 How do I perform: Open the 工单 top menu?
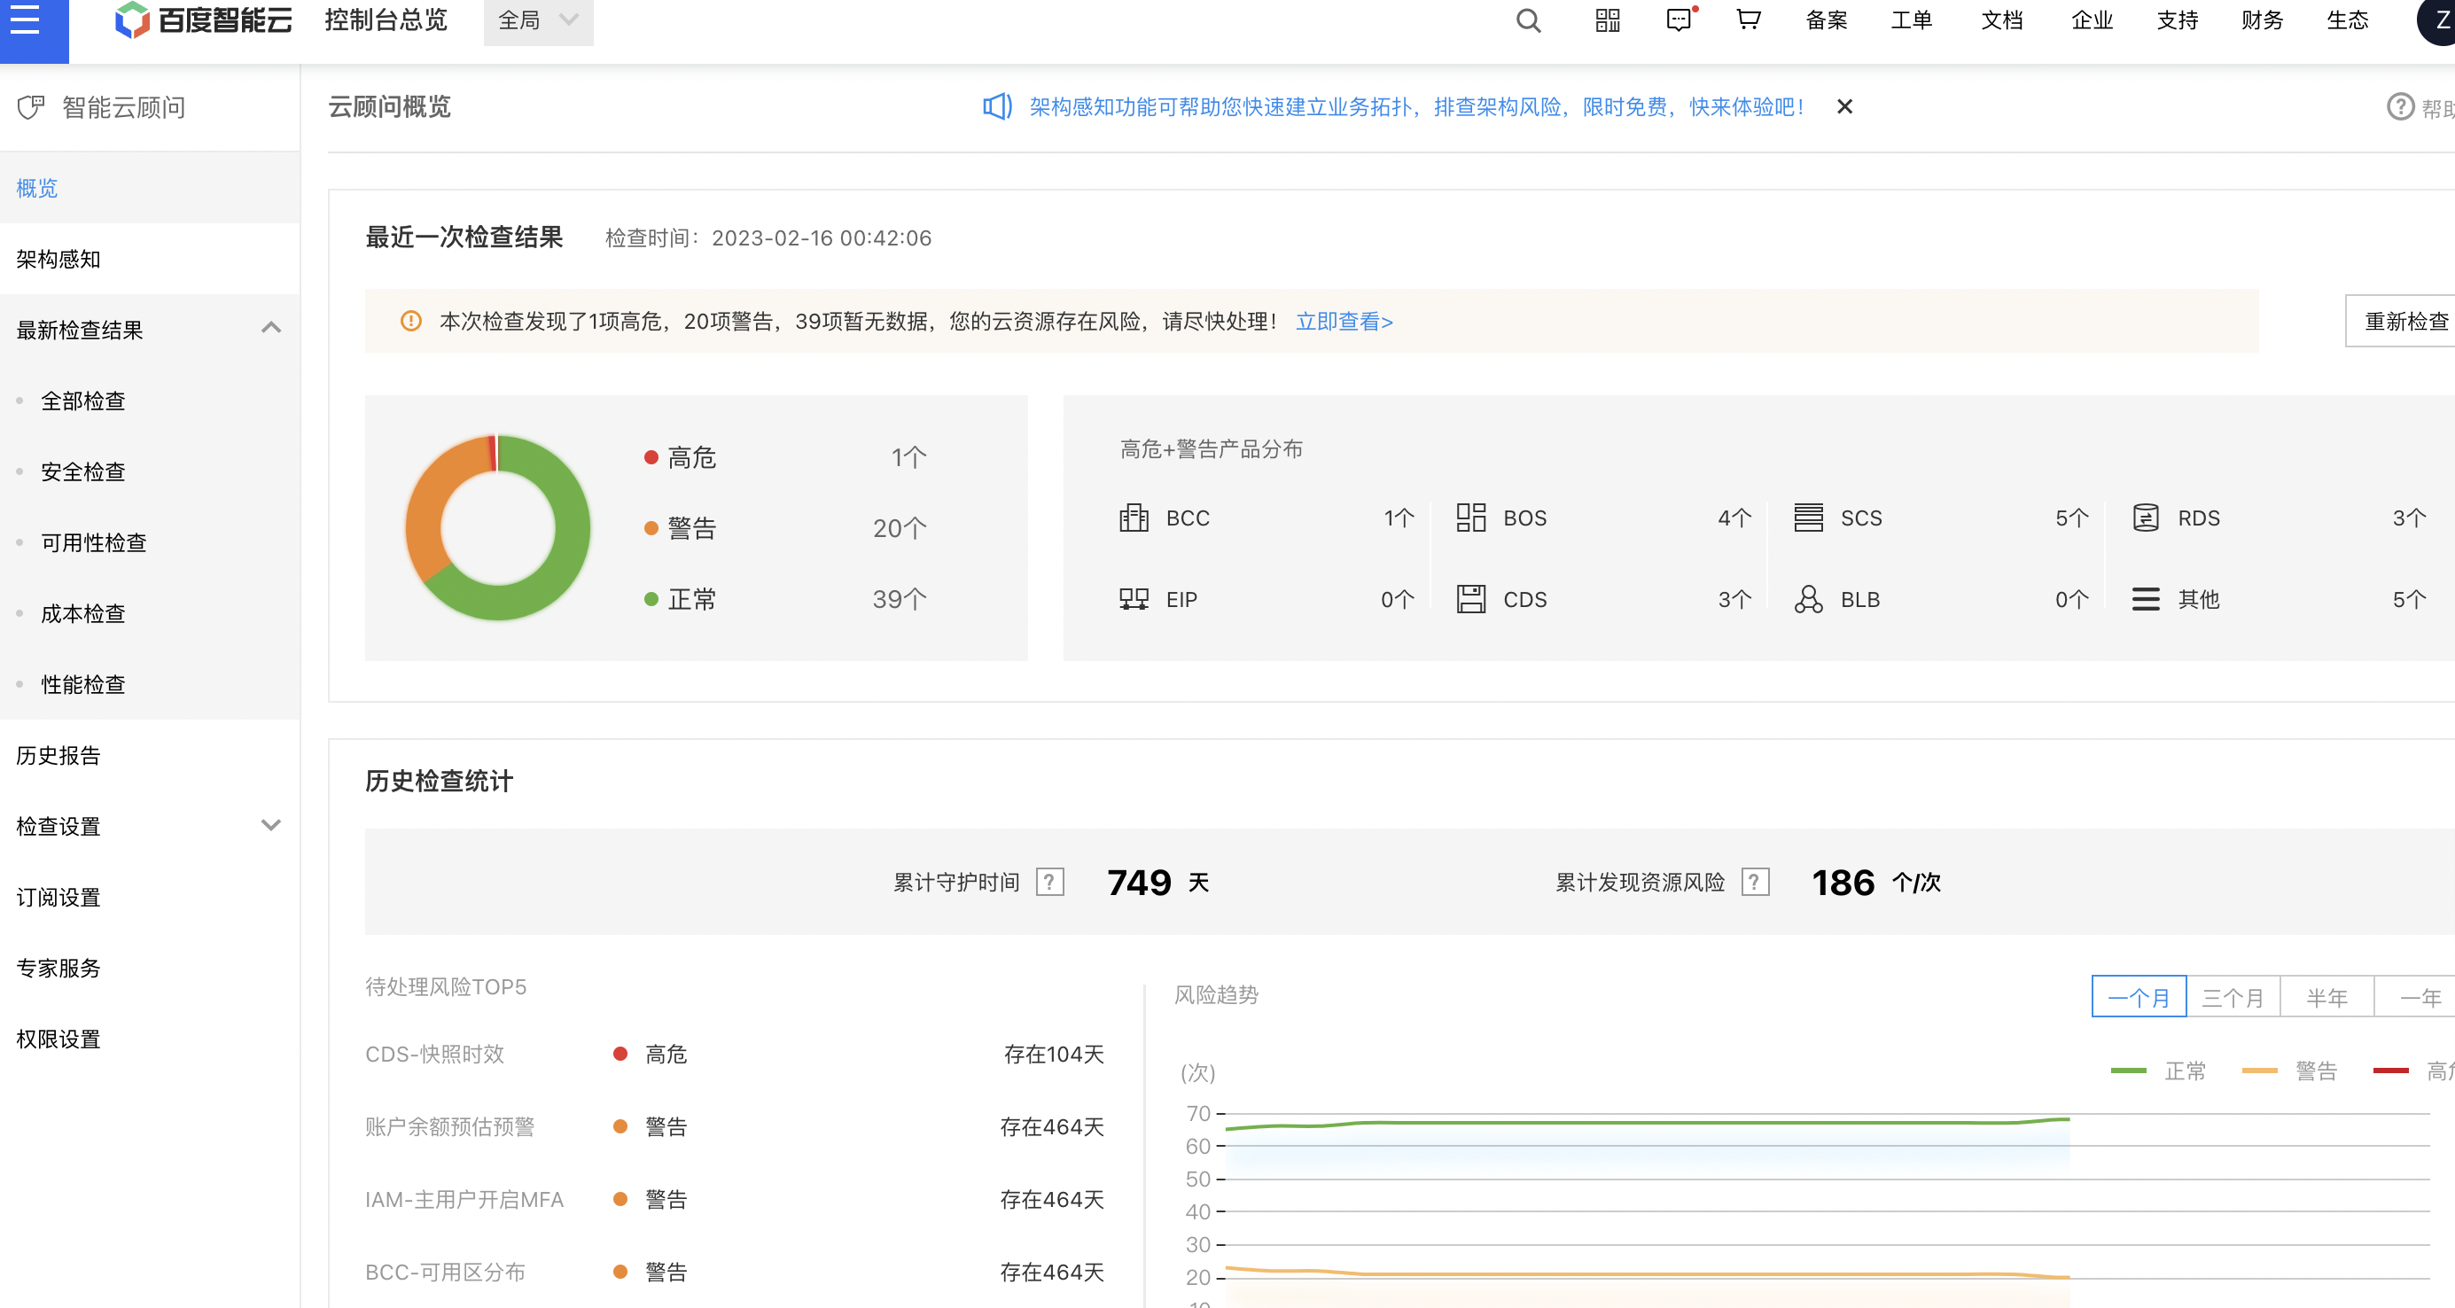pyautogui.click(x=1911, y=20)
